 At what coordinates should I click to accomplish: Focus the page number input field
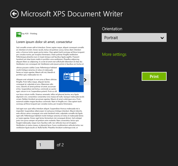coord(45,145)
